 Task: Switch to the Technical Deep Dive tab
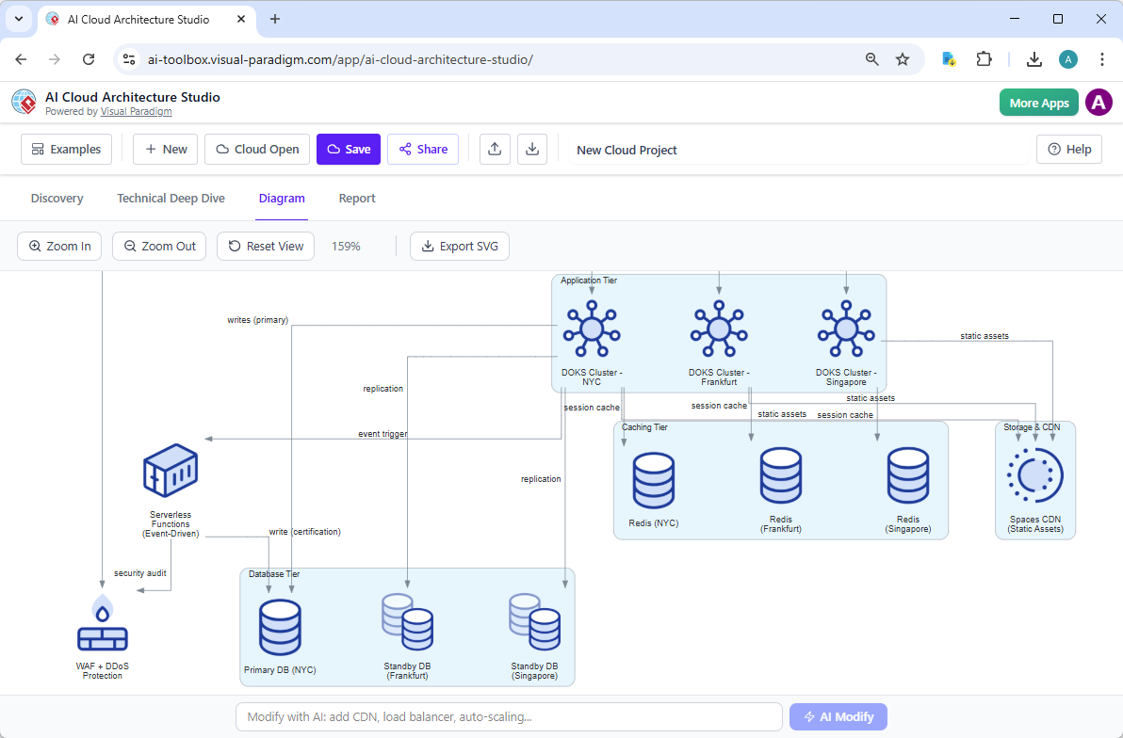click(171, 198)
